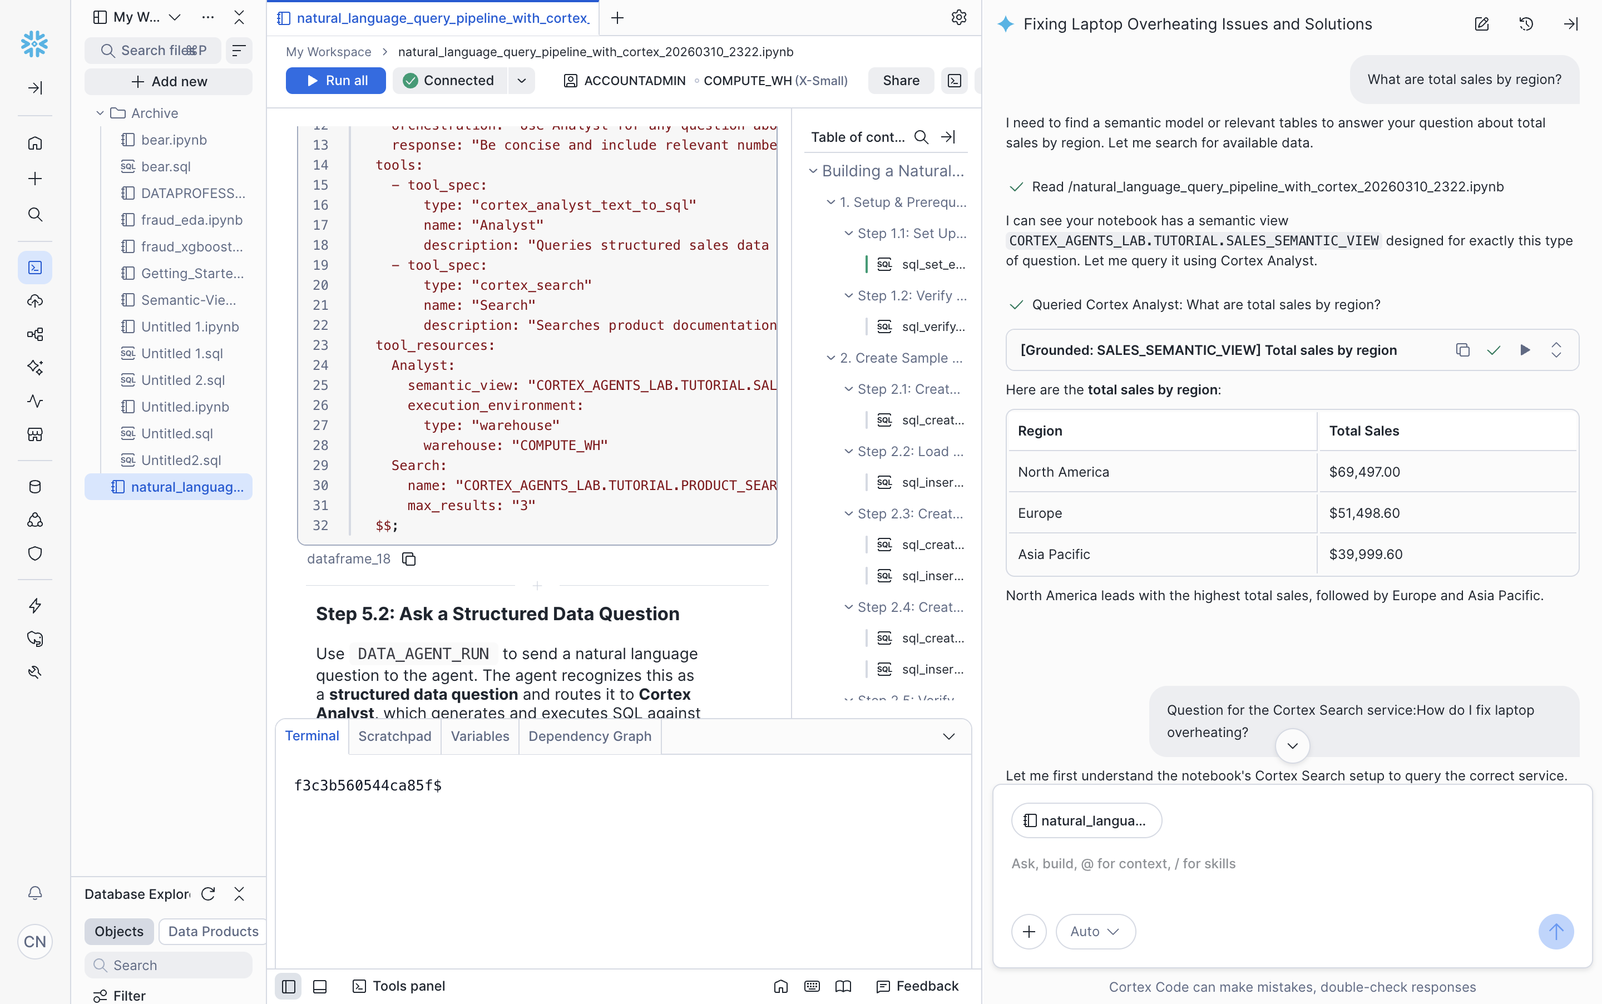Switch to the Scratchpad tab
This screenshot has width=1602, height=1004.
(x=394, y=736)
